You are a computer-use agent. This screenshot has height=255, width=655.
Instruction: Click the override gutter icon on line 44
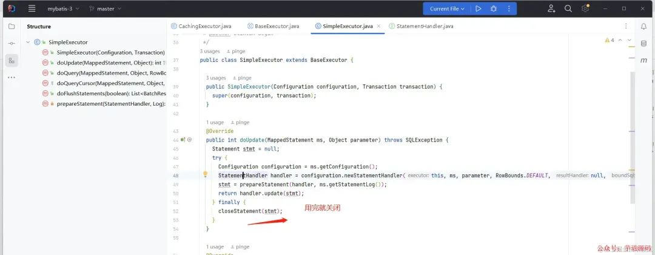(183, 140)
